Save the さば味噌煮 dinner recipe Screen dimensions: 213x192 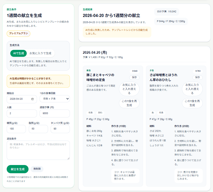[197, 77]
